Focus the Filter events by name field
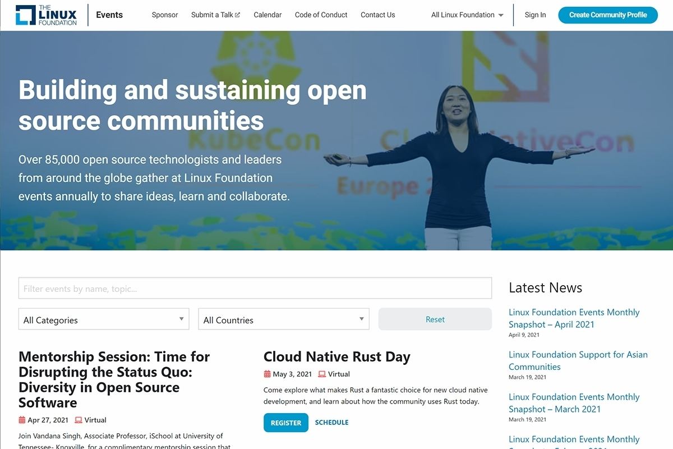The image size is (673, 449). click(x=255, y=288)
